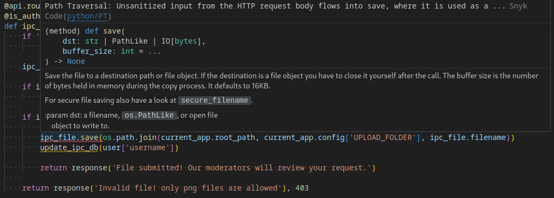The image size is (554, 198).
Task: Click os.path.join in the code line
Action: tap(130, 137)
